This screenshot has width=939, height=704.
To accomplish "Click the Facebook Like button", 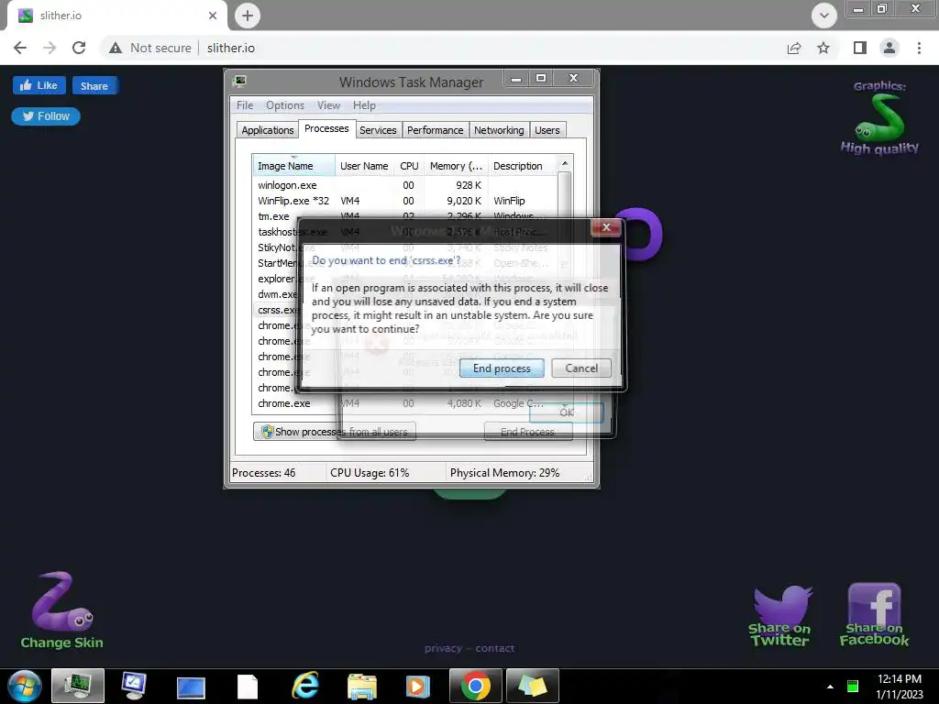I will pyautogui.click(x=39, y=85).
